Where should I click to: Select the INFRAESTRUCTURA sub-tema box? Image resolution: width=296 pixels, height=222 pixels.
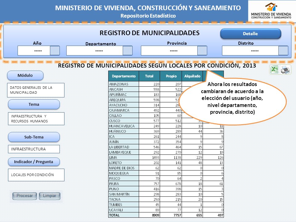34,149
